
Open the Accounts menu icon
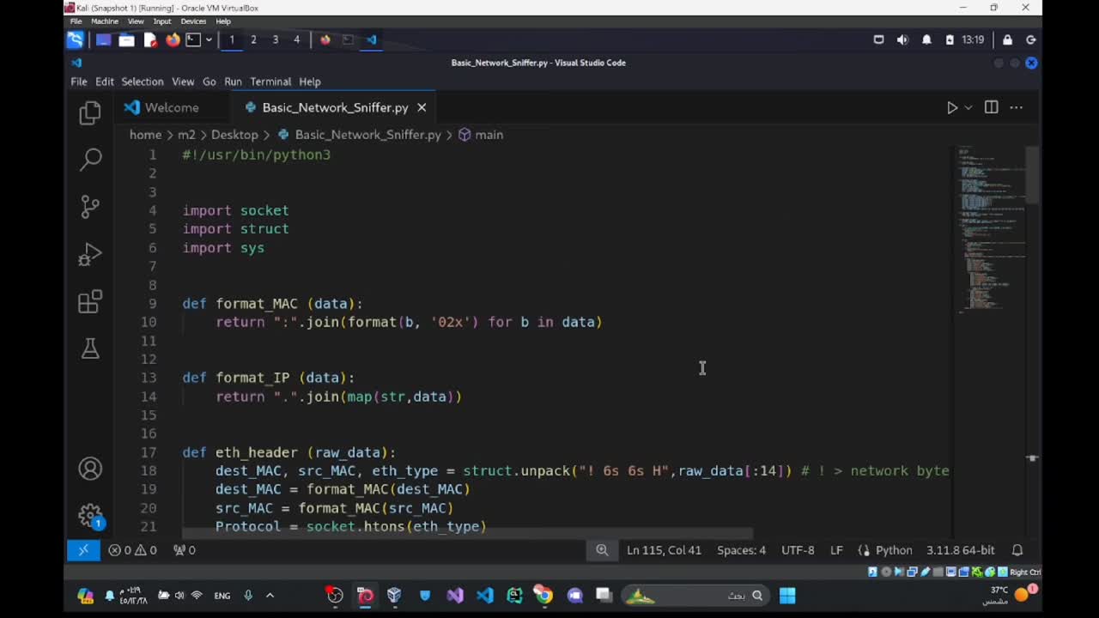tap(90, 469)
